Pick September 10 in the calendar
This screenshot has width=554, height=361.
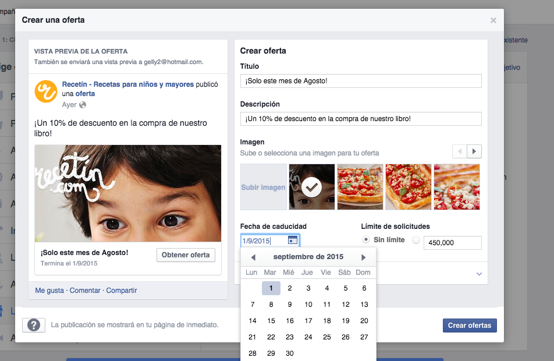click(308, 305)
